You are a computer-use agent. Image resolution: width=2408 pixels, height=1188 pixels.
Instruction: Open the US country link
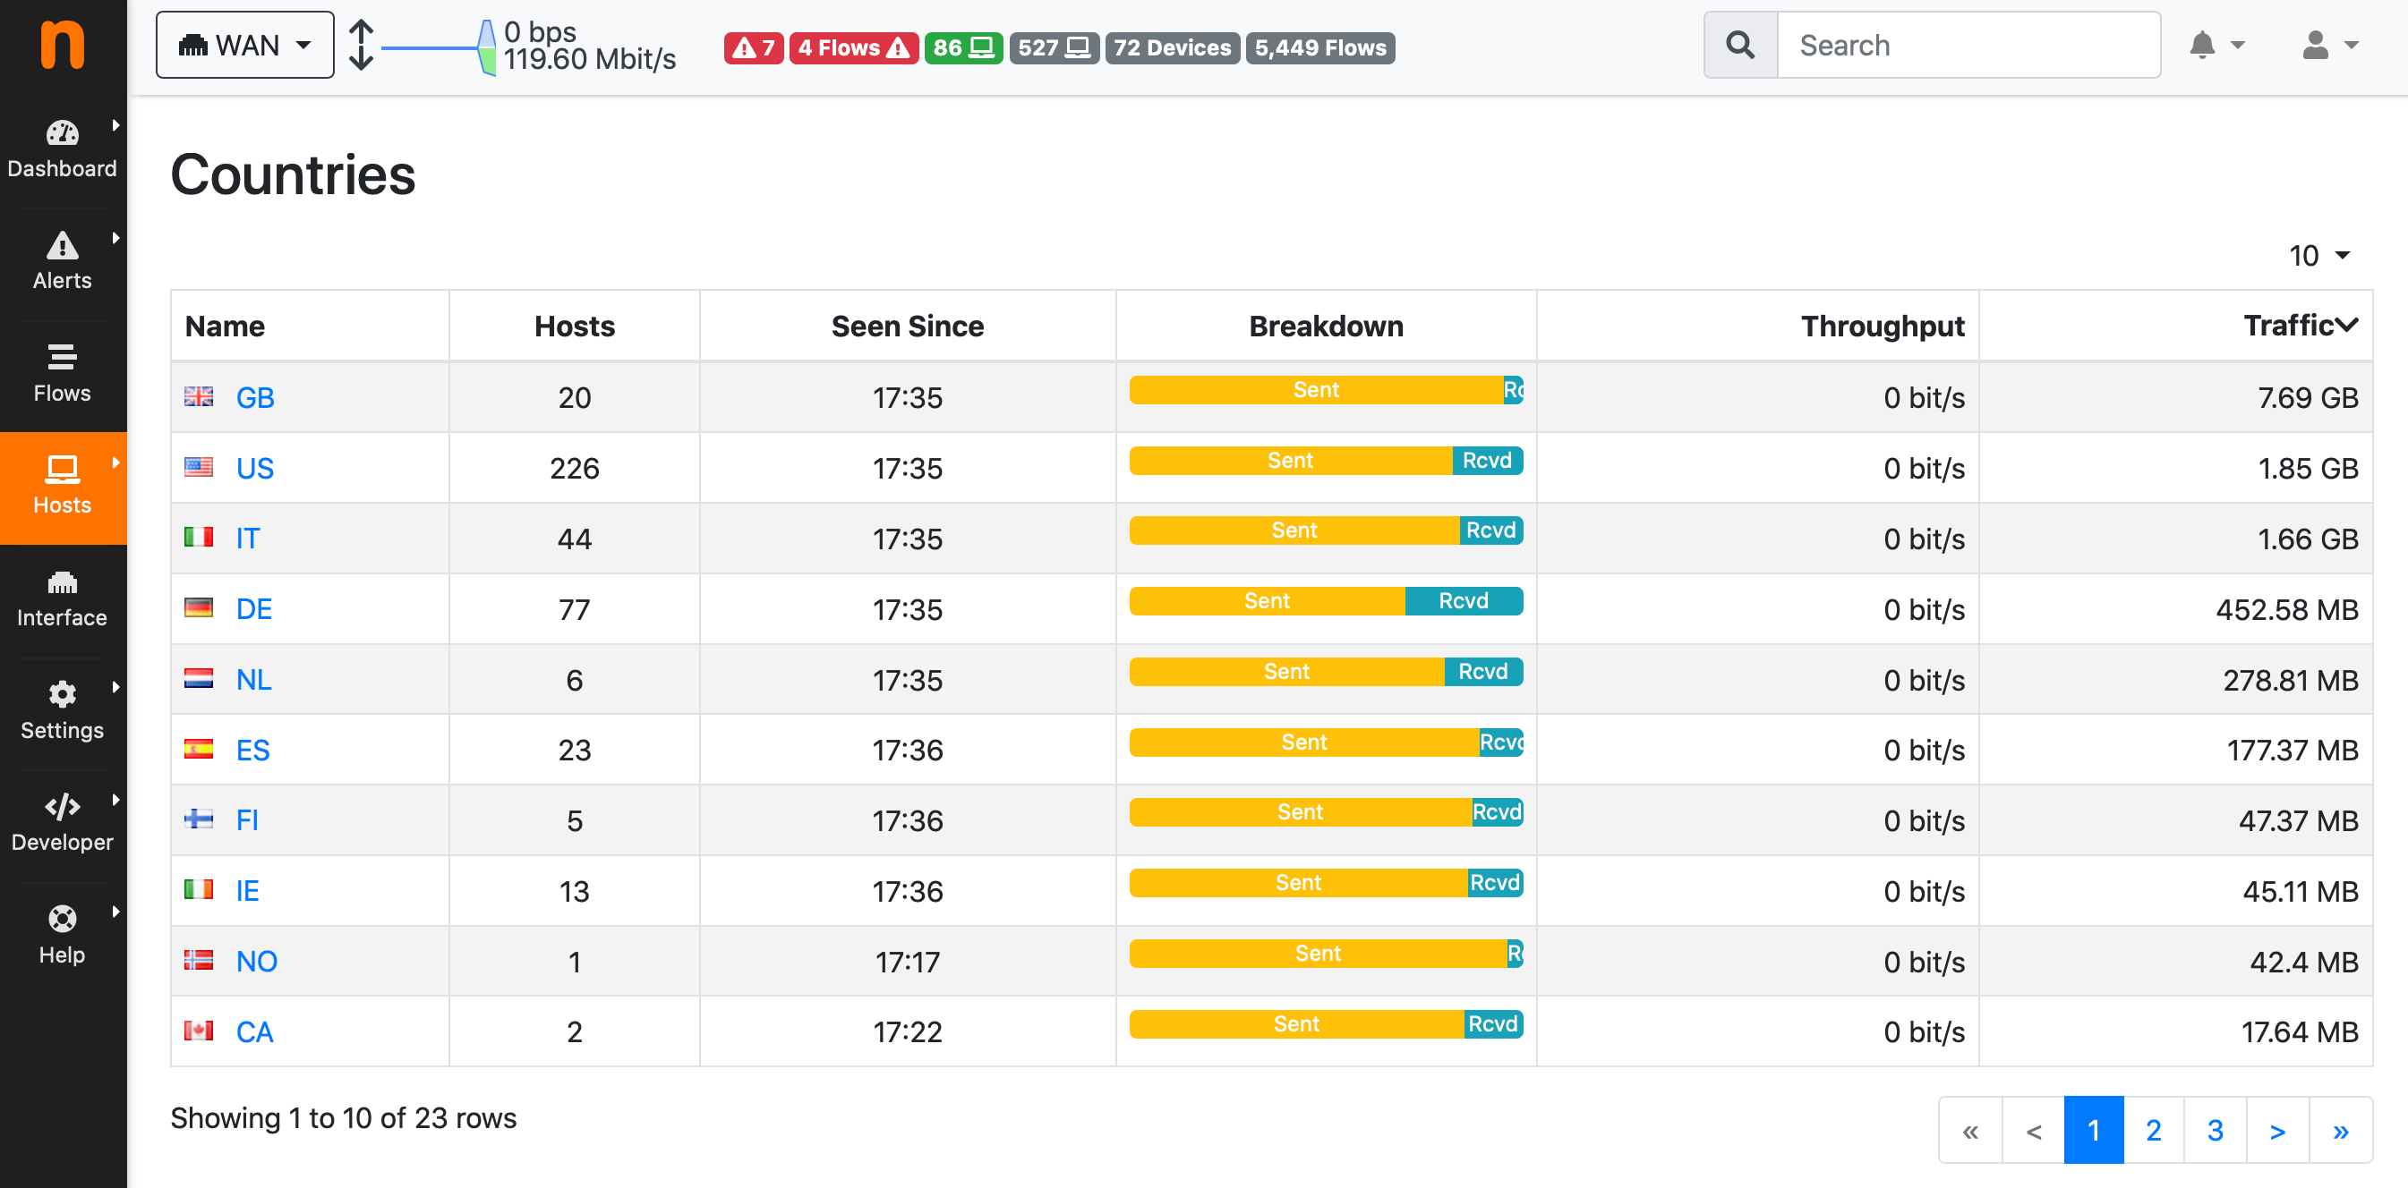tap(254, 468)
